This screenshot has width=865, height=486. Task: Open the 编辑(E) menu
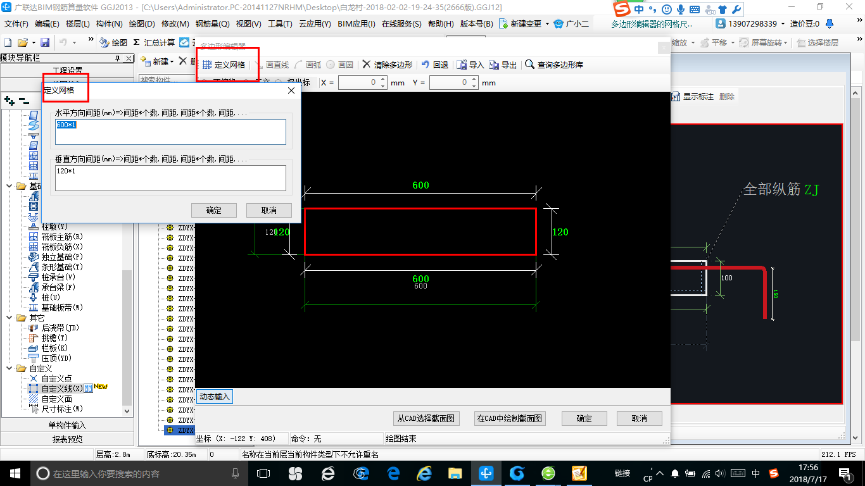(x=47, y=23)
